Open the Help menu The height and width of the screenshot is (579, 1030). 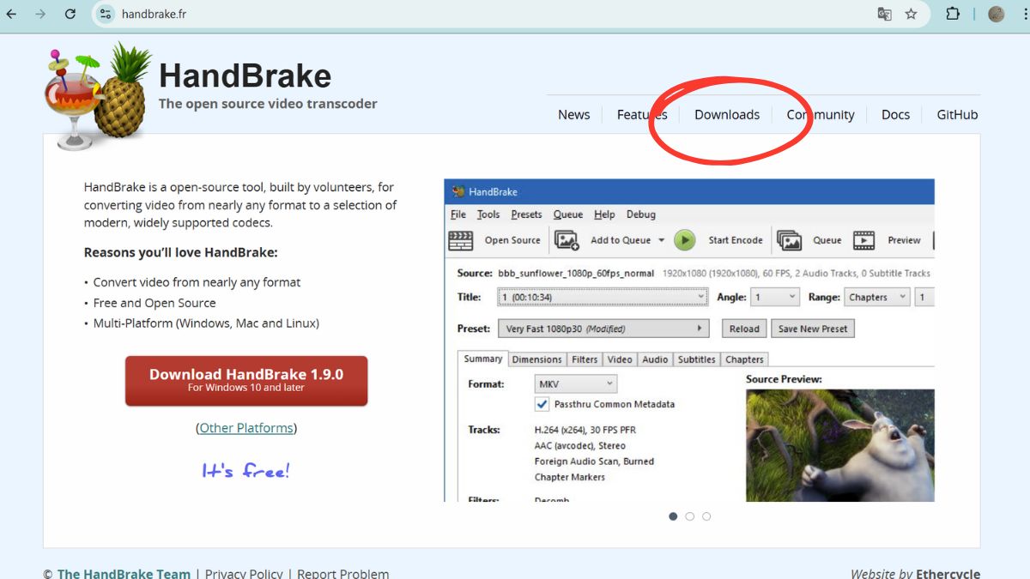[604, 214]
